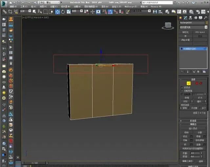Image resolution: width=210 pixels, height=167 pixels.
Task: Open the 工作区 workspace dropdown
Action: tap(49, 3)
